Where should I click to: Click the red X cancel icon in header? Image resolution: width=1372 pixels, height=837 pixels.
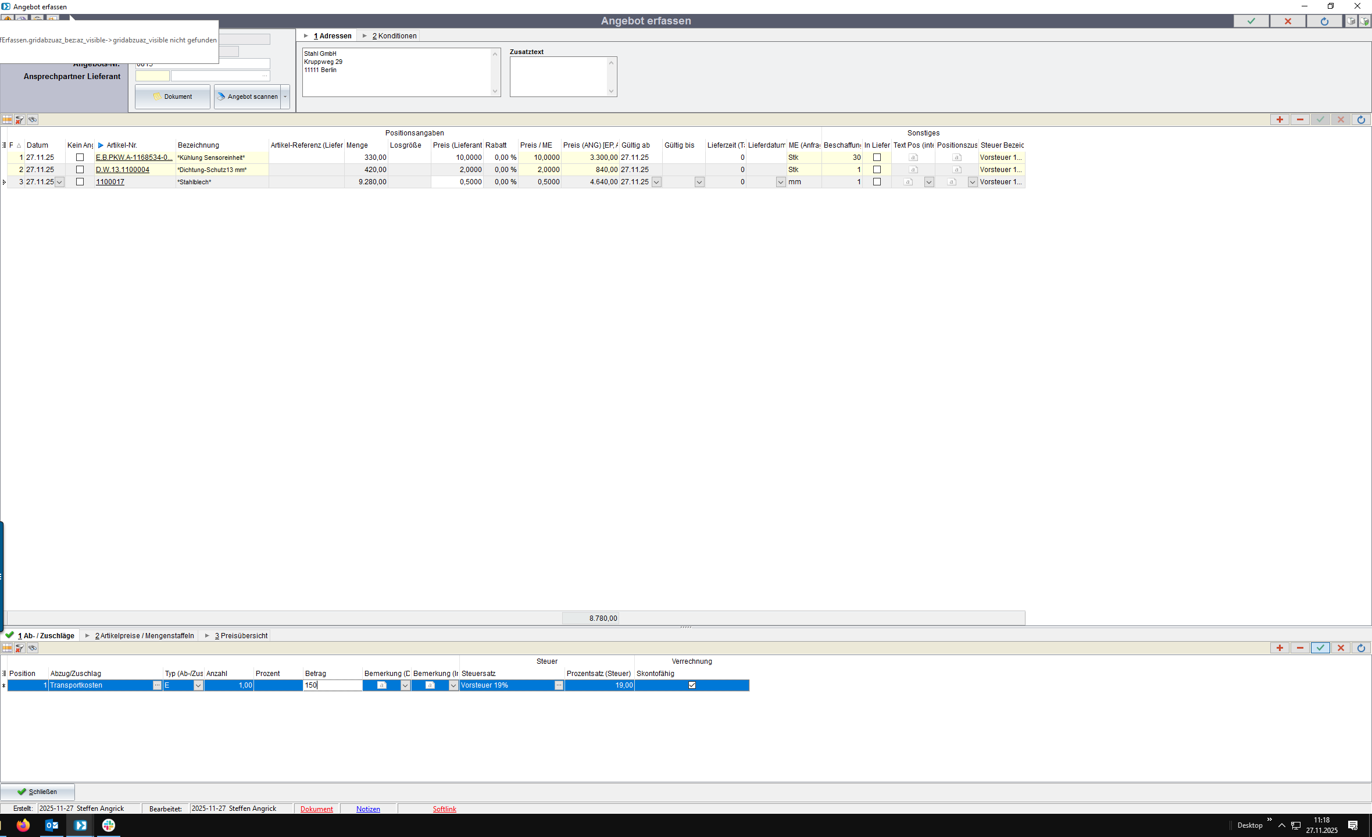(1288, 21)
